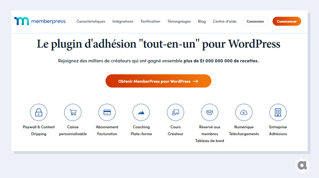
Task: Click Réservé aux membres Tableau de bord label
Action: coord(210,134)
